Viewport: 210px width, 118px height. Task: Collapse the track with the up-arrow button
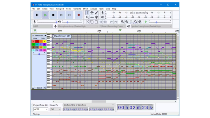(x=33, y=88)
